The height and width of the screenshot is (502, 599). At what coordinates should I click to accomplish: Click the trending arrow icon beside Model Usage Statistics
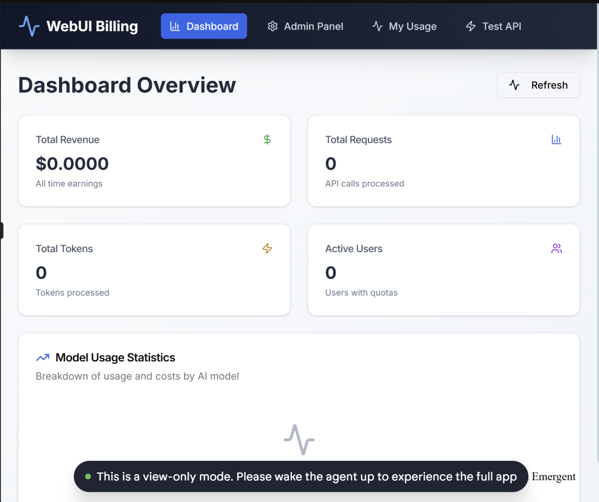point(42,358)
